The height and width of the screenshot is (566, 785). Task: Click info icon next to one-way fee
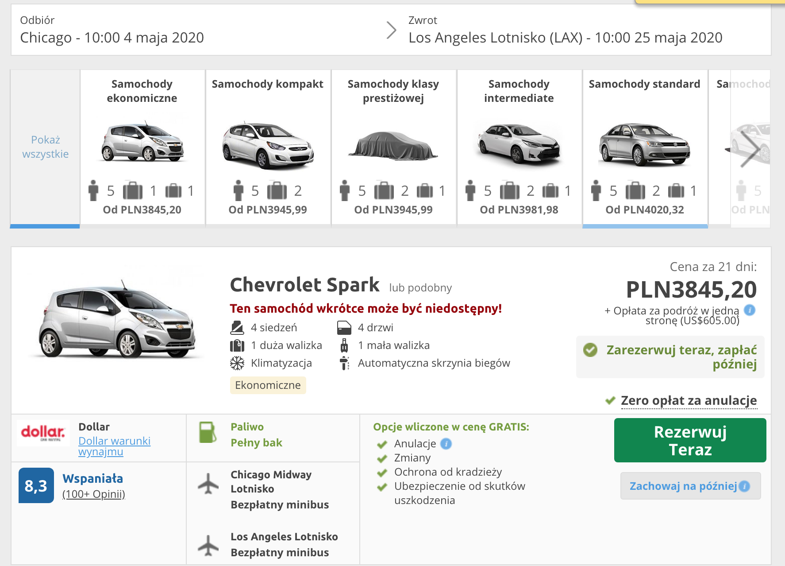pyautogui.click(x=750, y=310)
